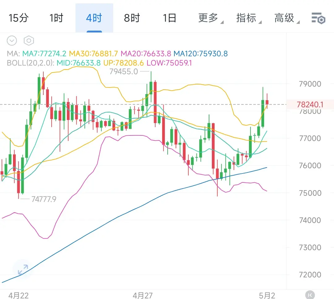
Task: Click the high marker label 79455.0
Action: coord(123,71)
